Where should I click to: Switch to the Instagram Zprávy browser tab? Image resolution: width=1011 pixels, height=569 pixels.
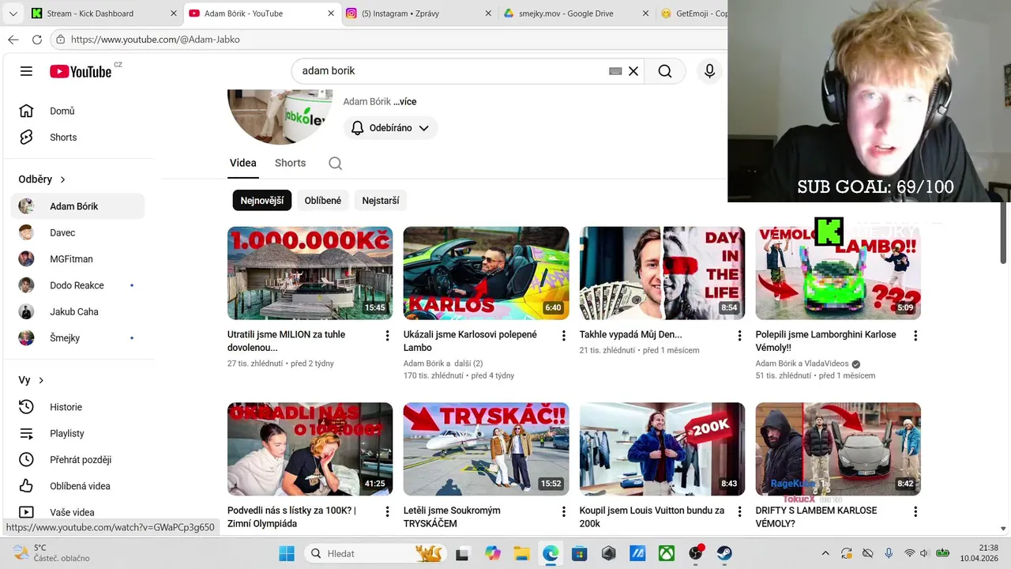point(419,13)
